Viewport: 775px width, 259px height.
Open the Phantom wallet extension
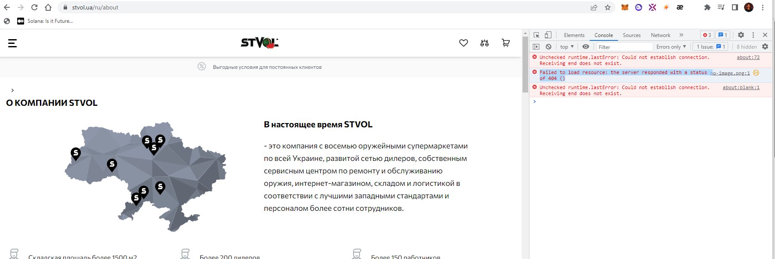point(639,7)
